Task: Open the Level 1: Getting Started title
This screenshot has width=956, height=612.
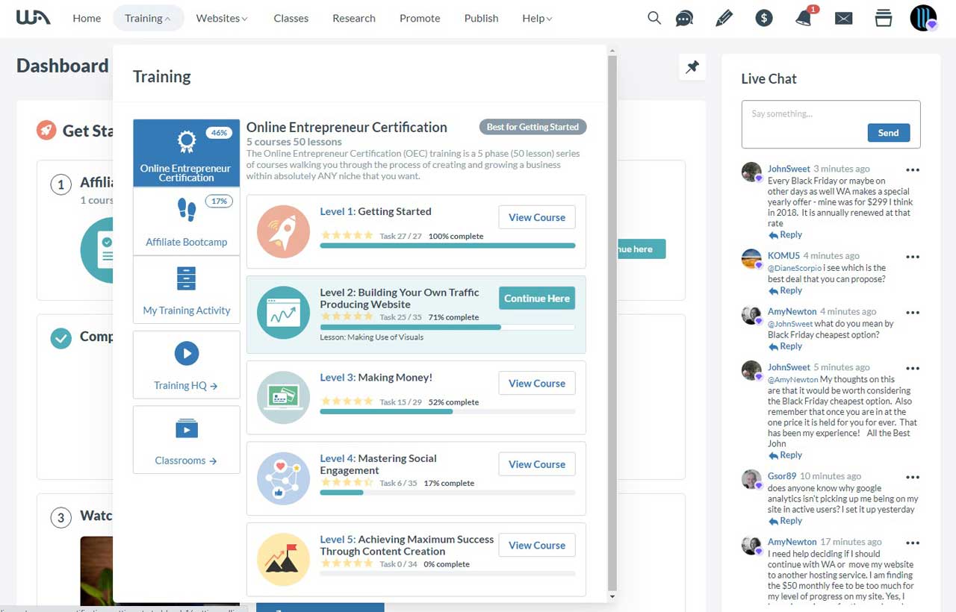Action: (376, 211)
